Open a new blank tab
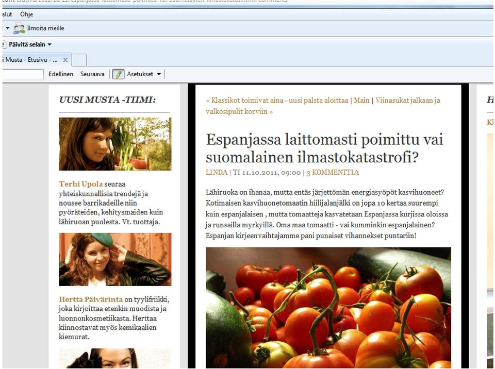This screenshot has height=369, width=495. coord(79,60)
